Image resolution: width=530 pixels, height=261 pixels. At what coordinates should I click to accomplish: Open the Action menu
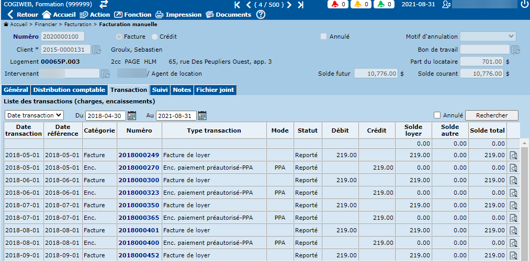94,15
